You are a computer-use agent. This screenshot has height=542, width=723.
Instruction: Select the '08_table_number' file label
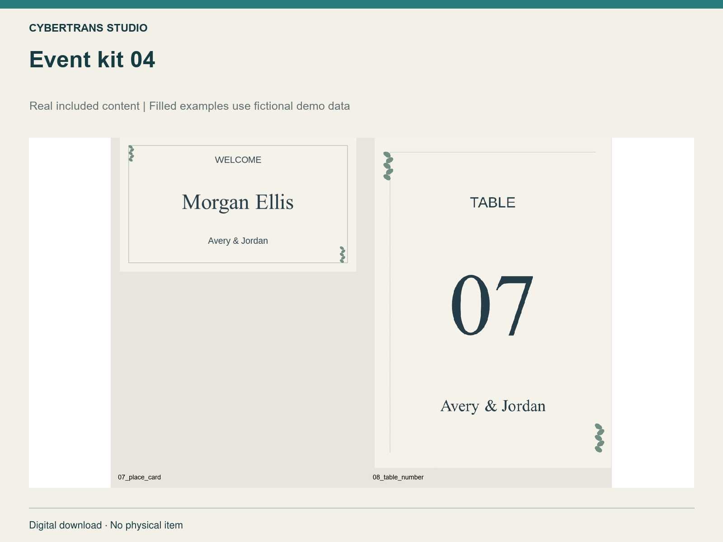pyautogui.click(x=398, y=477)
